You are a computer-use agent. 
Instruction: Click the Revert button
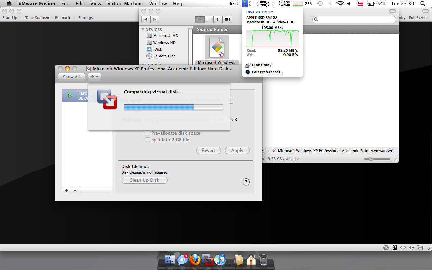click(x=209, y=151)
